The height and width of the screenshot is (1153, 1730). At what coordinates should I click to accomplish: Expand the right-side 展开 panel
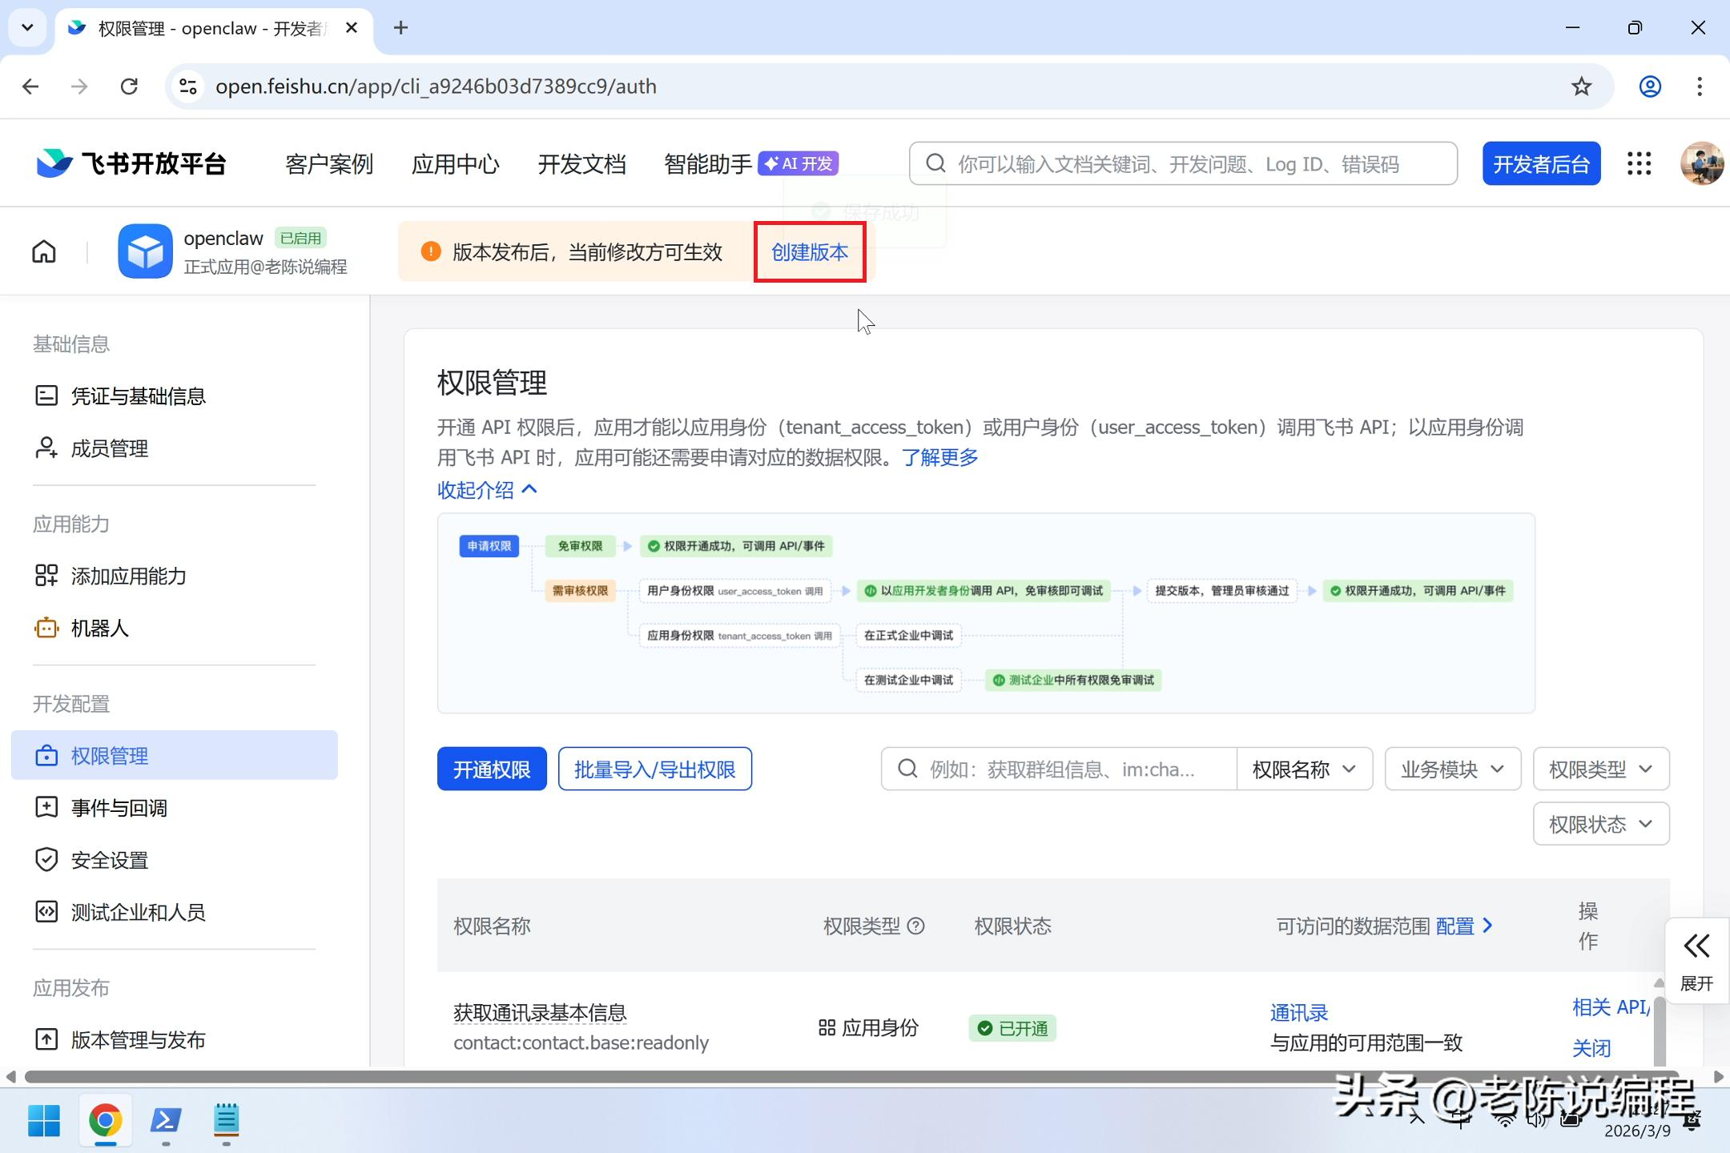pyautogui.click(x=1696, y=961)
